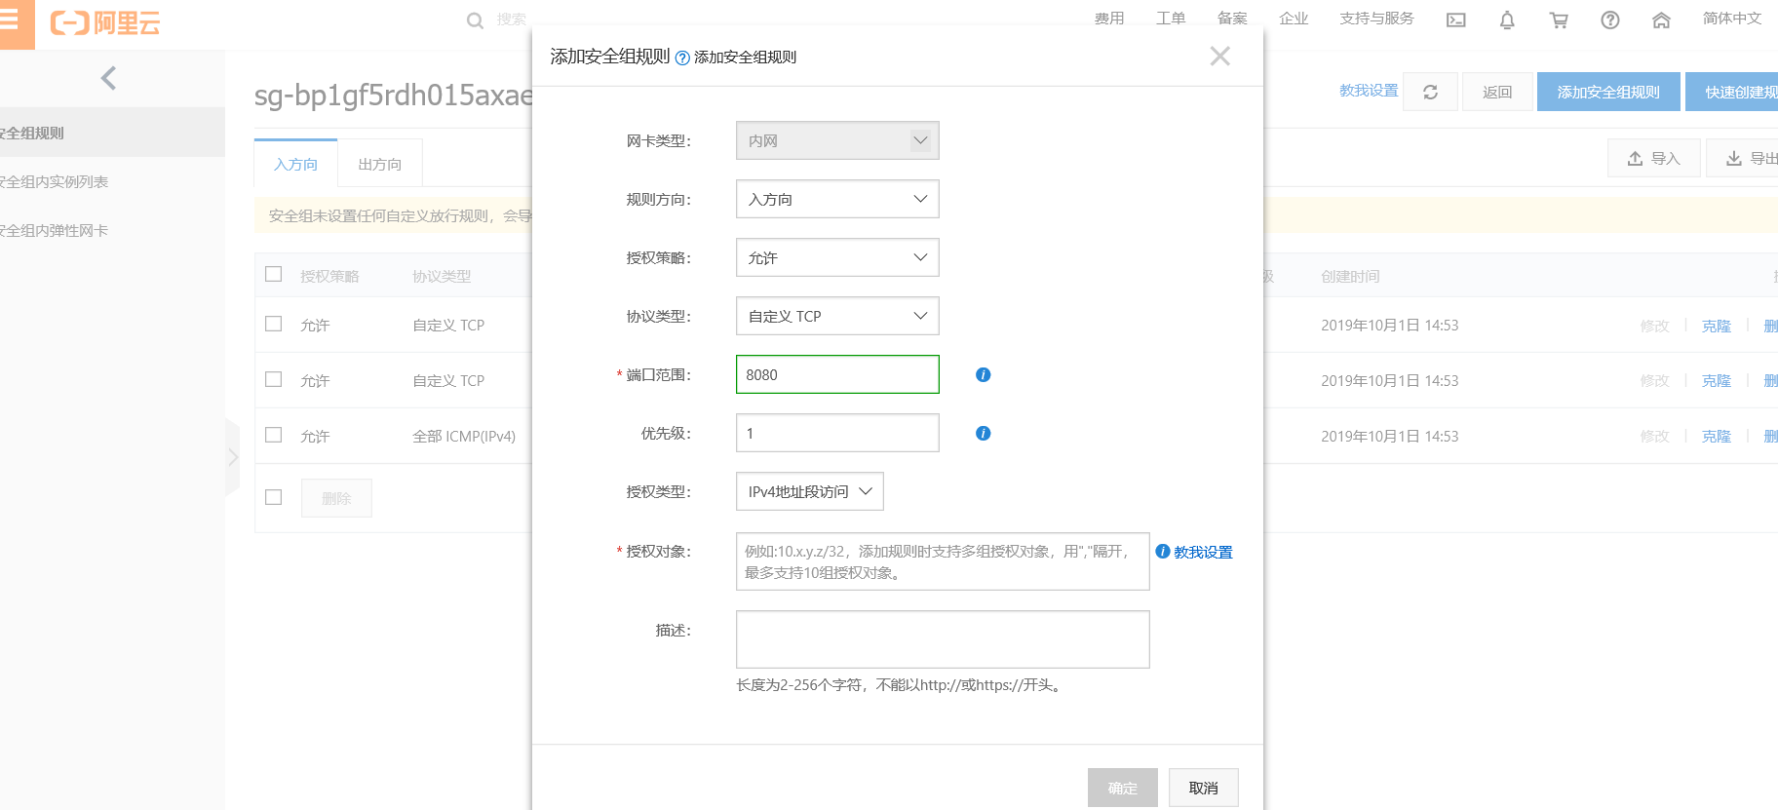Click the help question mark icon in header
This screenshot has height=810, width=1778.
[1610, 19]
